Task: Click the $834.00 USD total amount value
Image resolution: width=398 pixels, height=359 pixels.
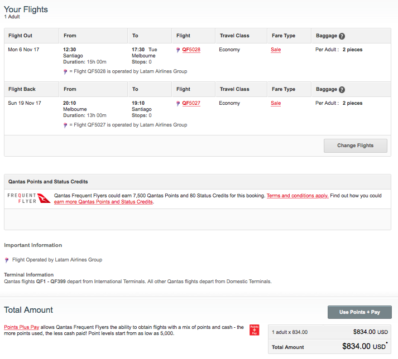Action: [x=365, y=346]
